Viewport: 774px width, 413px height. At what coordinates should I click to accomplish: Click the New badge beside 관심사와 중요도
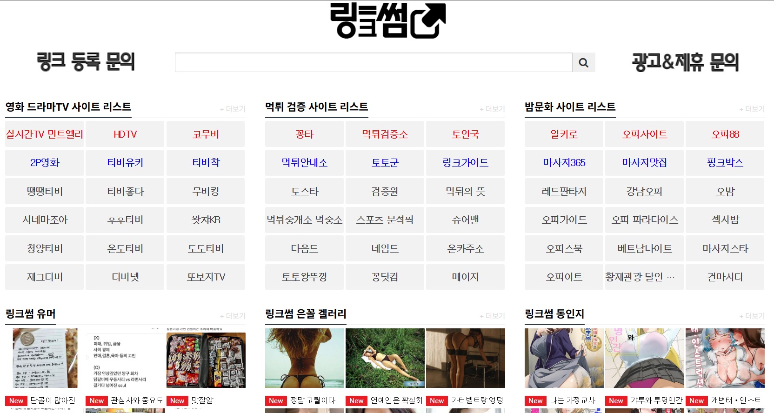tap(97, 401)
